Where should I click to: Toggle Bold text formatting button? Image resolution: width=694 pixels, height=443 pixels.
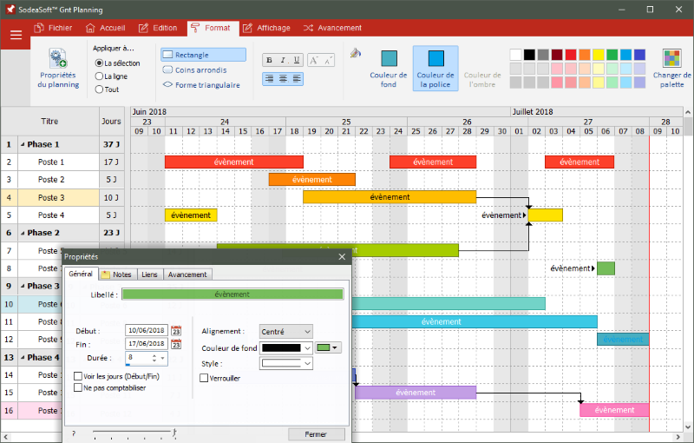tap(269, 60)
